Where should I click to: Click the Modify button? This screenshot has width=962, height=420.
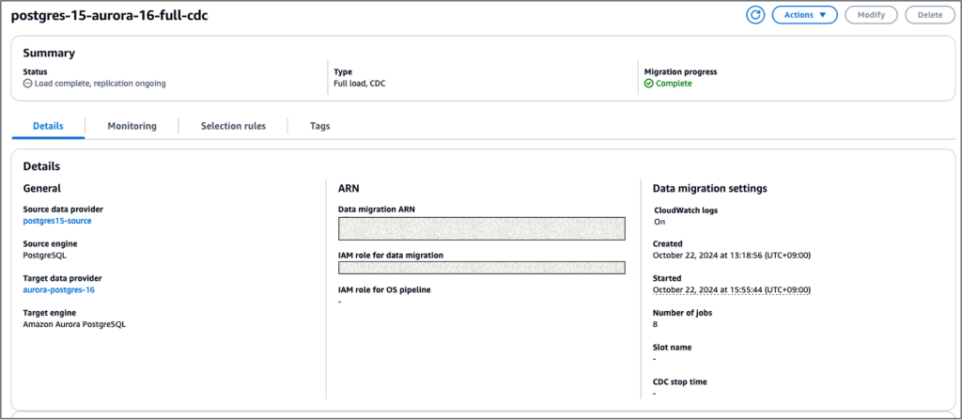tap(871, 15)
